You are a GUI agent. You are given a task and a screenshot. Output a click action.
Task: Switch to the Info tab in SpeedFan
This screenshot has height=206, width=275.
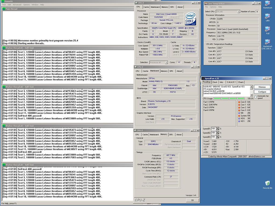click(x=222, y=82)
